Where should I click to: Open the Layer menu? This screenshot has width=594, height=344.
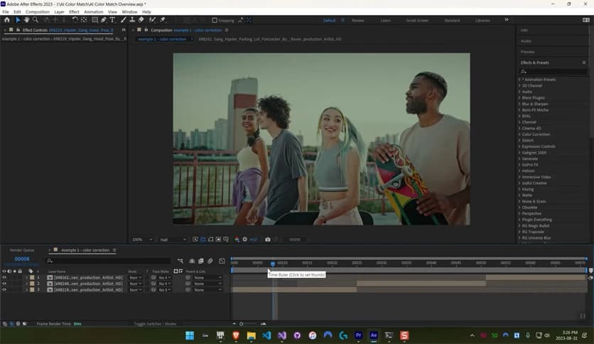(59, 12)
